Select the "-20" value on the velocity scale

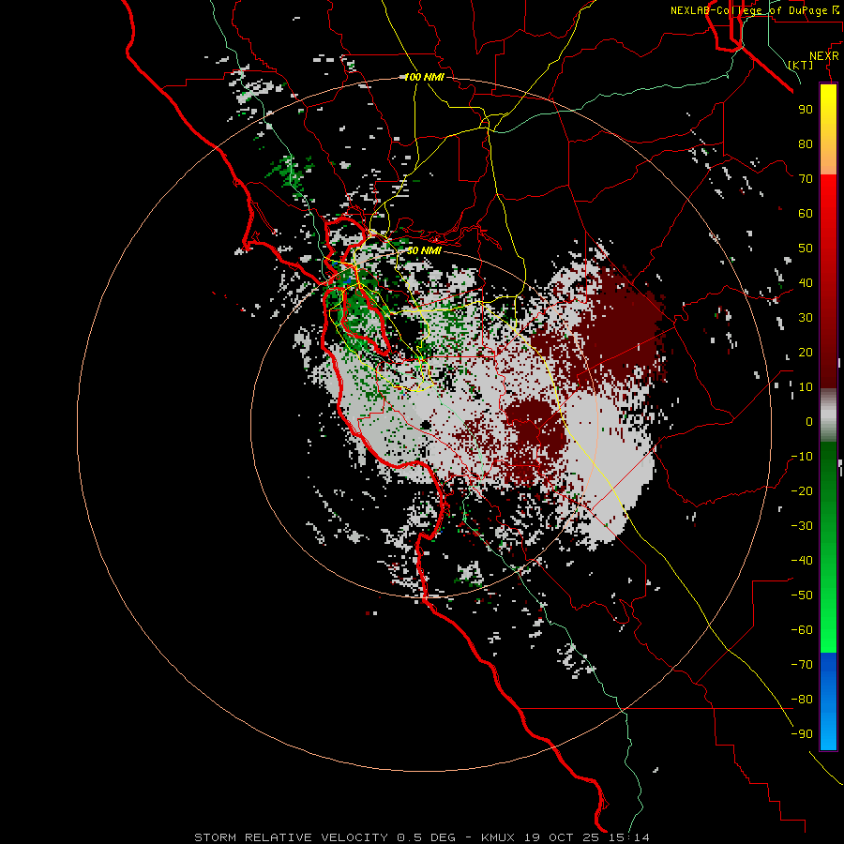(802, 491)
